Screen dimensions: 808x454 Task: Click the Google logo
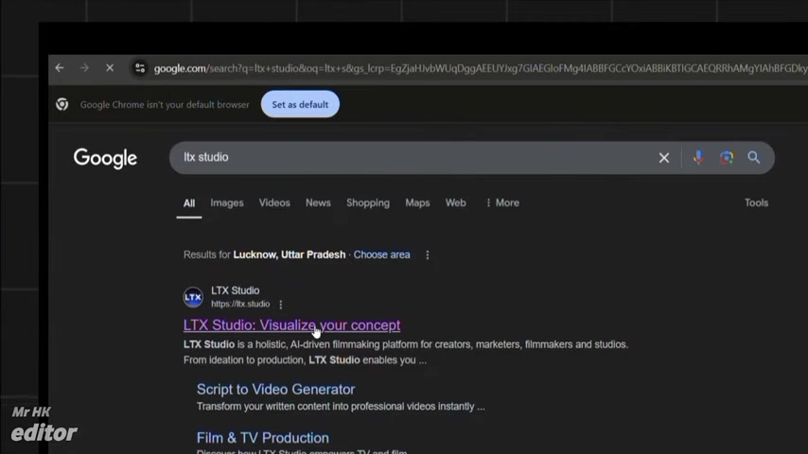click(105, 158)
